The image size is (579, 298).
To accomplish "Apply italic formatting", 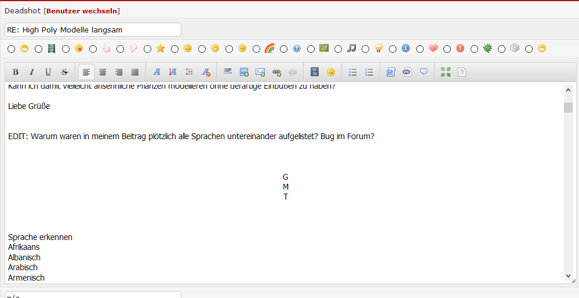I will click(x=32, y=72).
